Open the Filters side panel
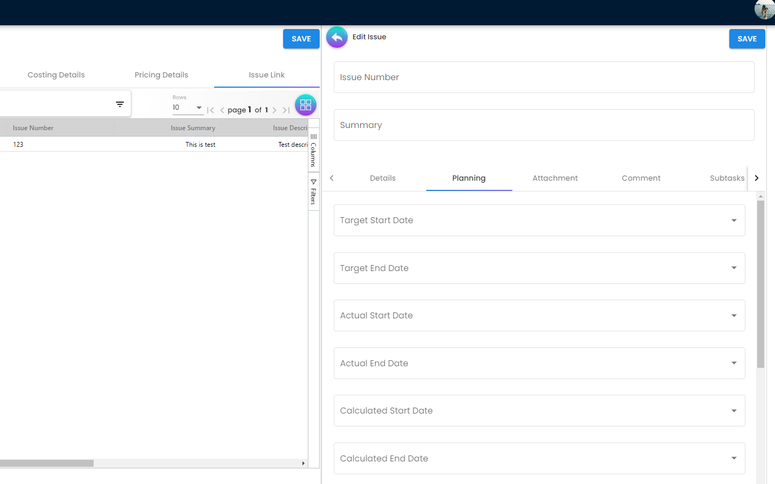The width and height of the screenshot is (775, 484). tap(314, 191)
